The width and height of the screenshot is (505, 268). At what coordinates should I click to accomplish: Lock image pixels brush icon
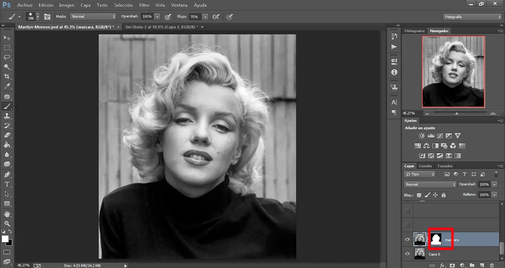click(x=427, y=195)
